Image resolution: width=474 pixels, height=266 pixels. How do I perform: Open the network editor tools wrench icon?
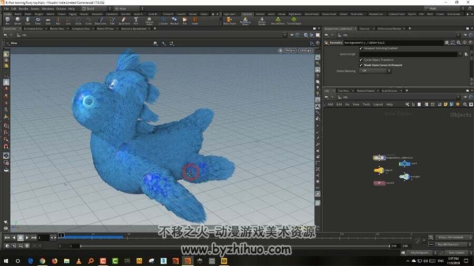407,104
